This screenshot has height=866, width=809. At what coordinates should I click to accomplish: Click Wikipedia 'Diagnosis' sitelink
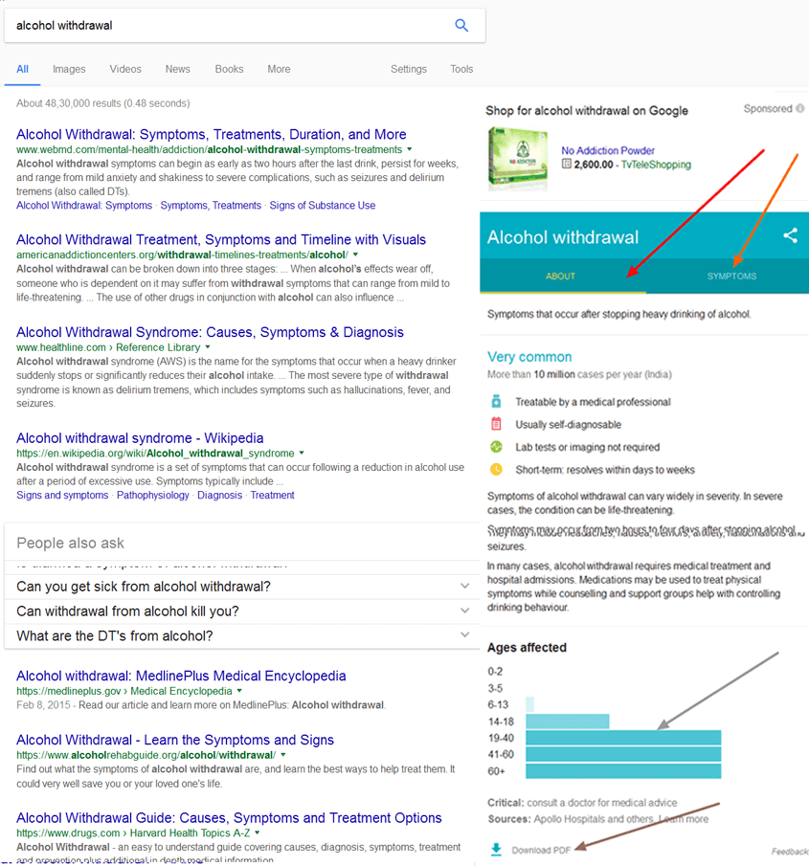click(220, 496)
